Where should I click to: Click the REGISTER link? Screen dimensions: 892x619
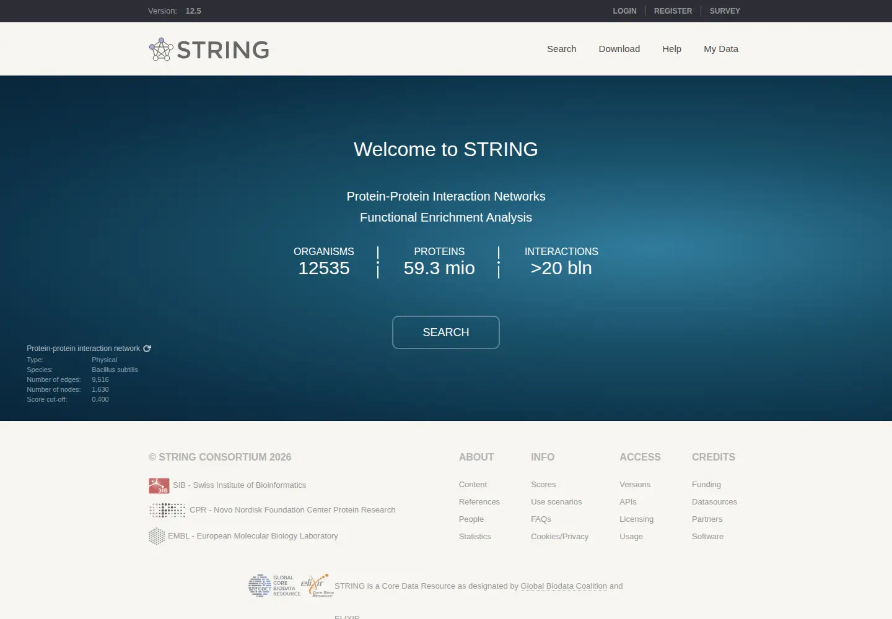673,11
